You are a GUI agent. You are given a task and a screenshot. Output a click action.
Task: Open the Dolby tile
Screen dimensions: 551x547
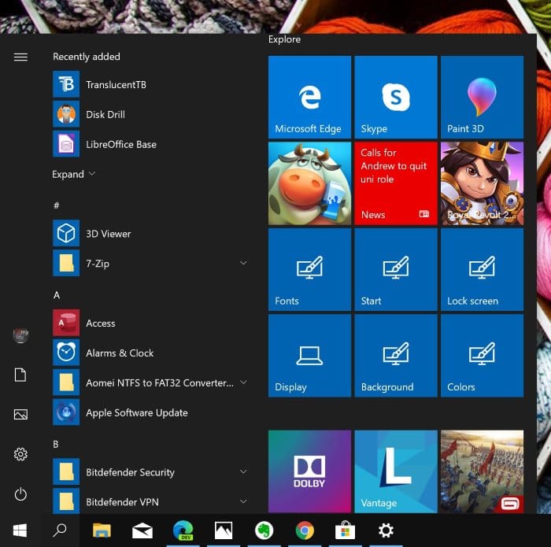click(x=309, y=471)
